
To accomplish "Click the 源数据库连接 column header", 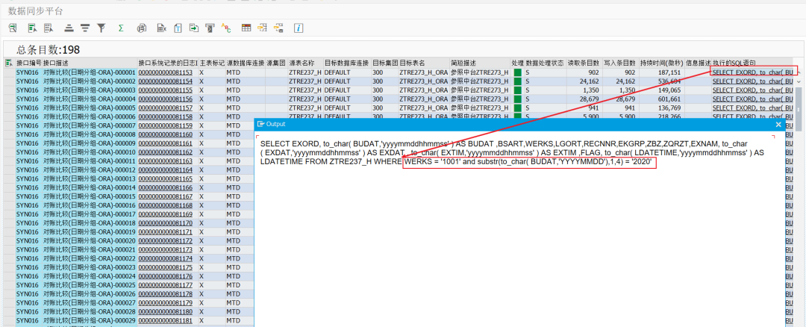I will (x=246, y=63).
